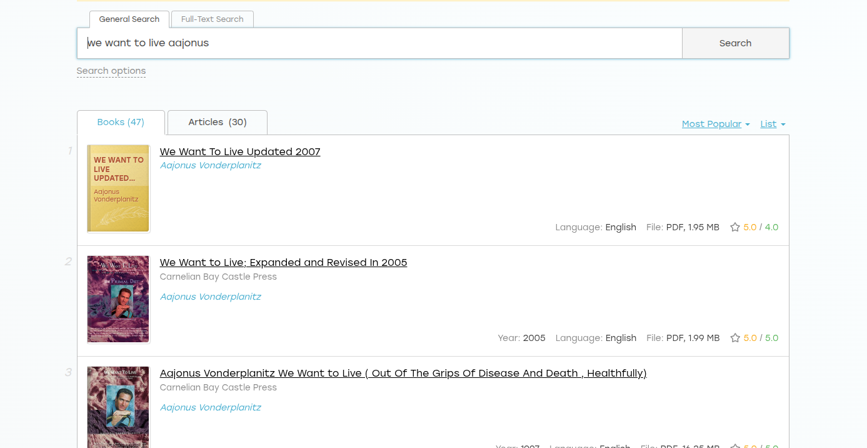Click author Aajonus Vonderplanitz under second book
The image size is (867, 448).
pyautogui.click(x=211, y=297)
